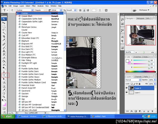Open the Opacity slider arrow

pyautogui.click(x=155, y=80)
